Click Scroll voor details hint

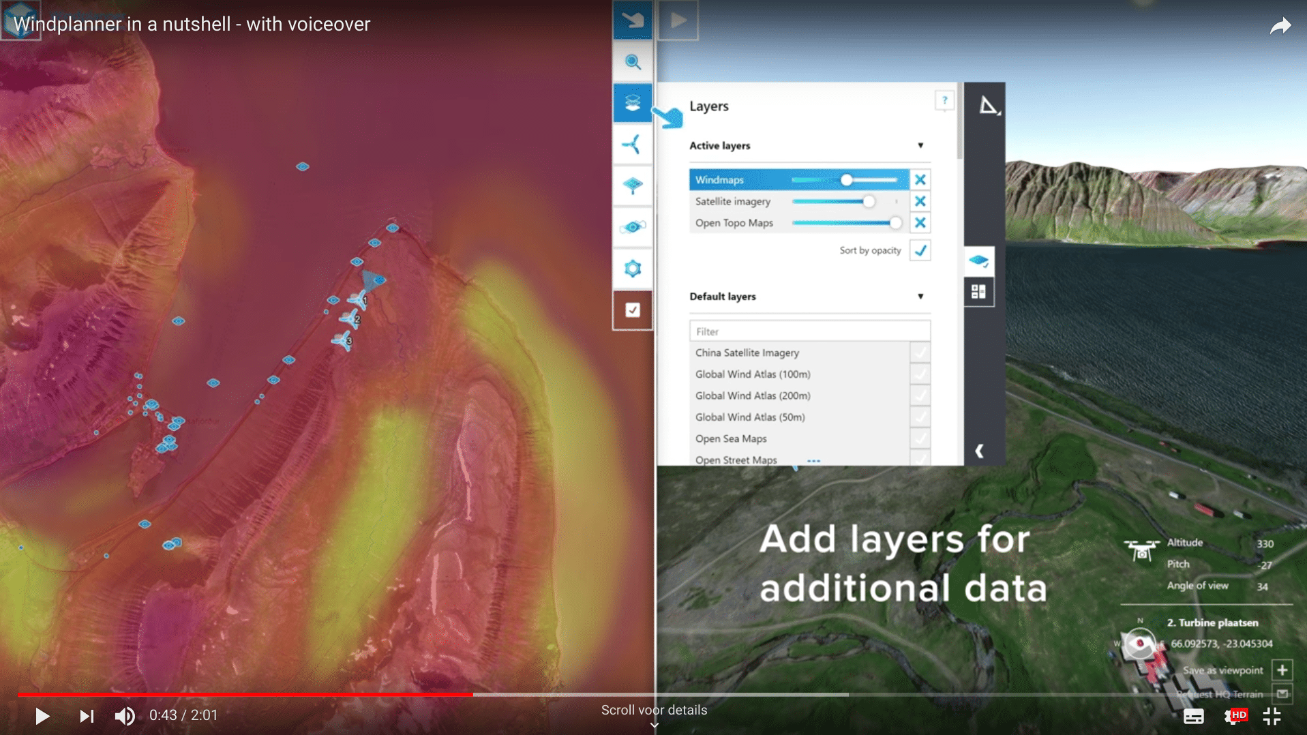coord(654,710)
